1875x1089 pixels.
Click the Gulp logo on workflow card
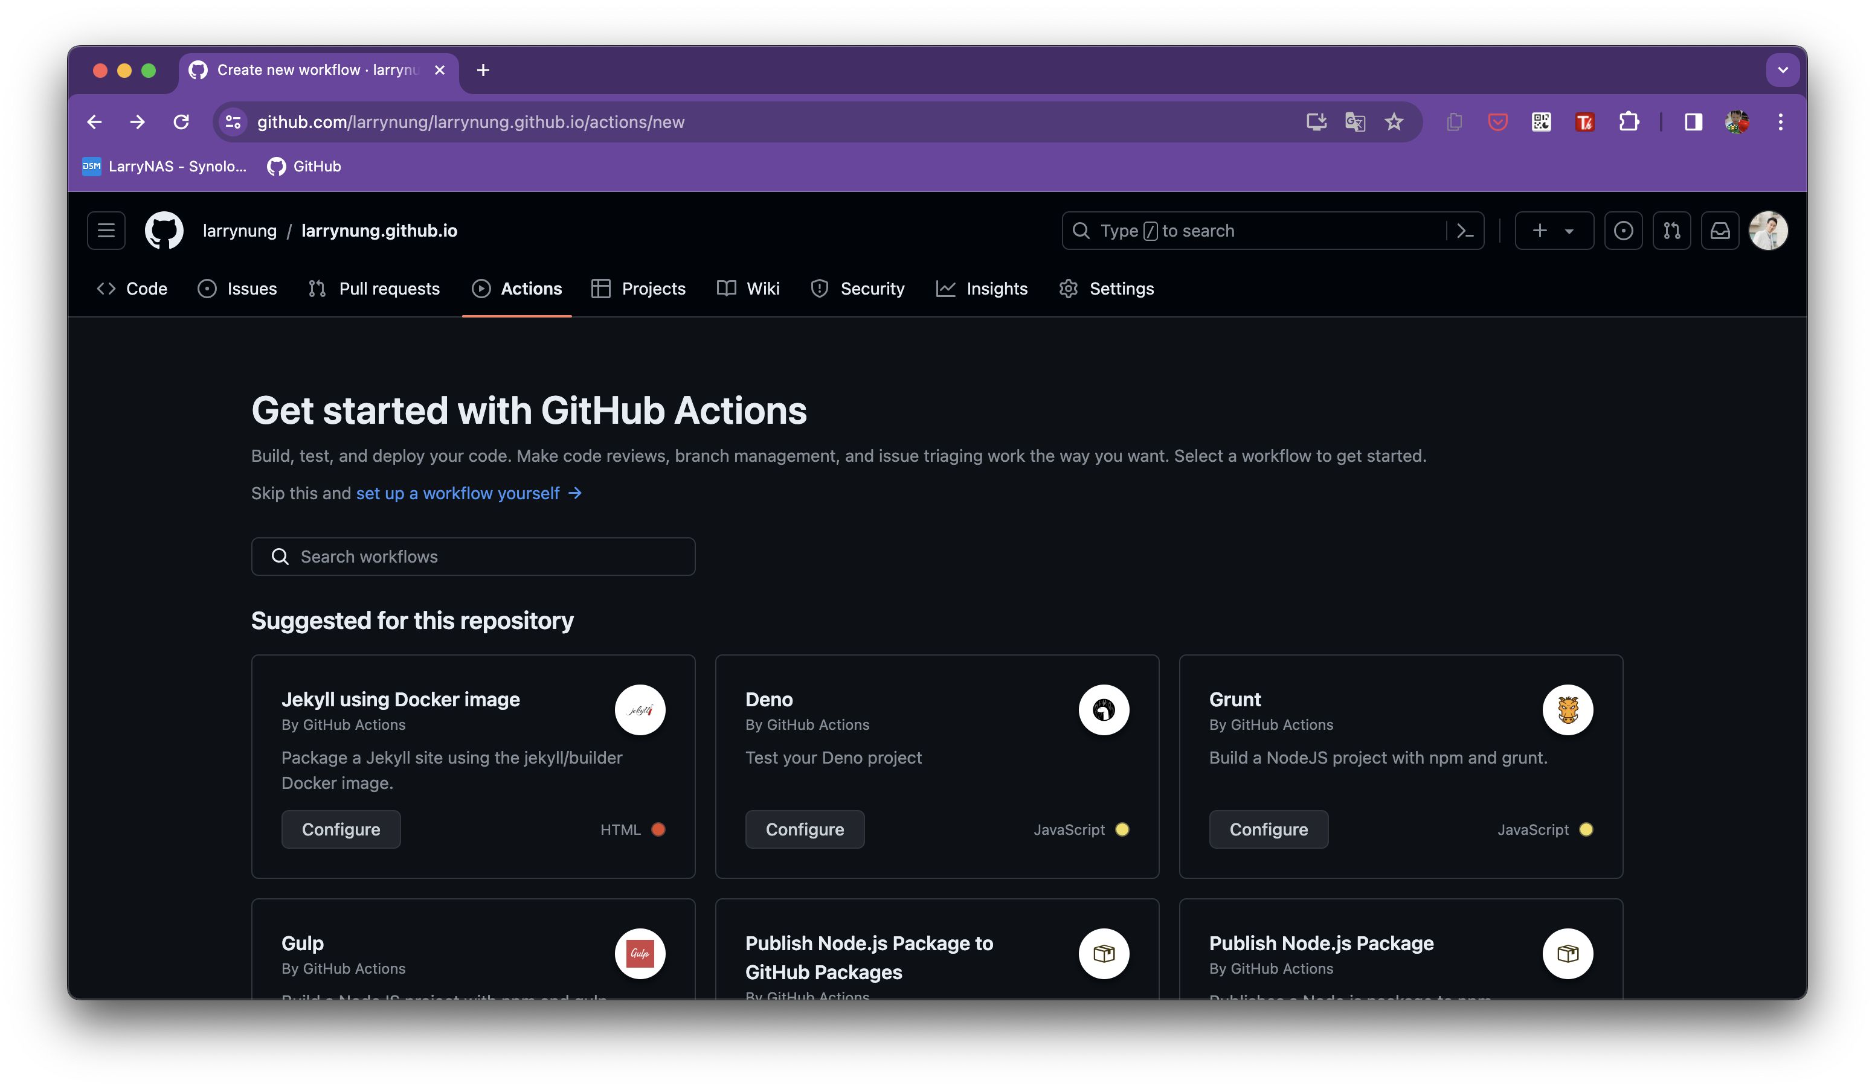(x=640, y=954)
